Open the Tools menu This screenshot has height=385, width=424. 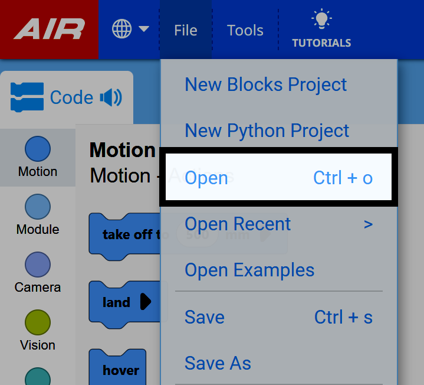coord(245,30)
